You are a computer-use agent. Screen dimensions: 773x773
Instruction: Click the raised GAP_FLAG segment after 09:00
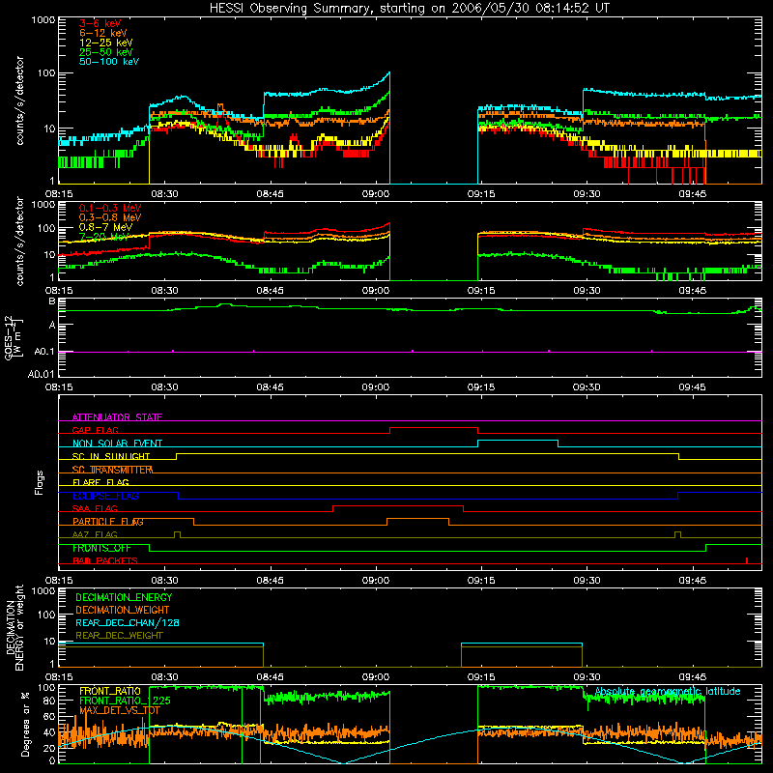coord(433,427)
